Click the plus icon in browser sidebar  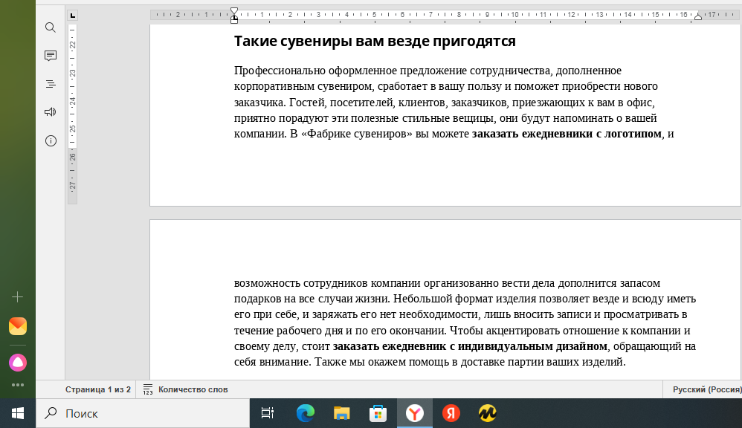pos(18,297)
